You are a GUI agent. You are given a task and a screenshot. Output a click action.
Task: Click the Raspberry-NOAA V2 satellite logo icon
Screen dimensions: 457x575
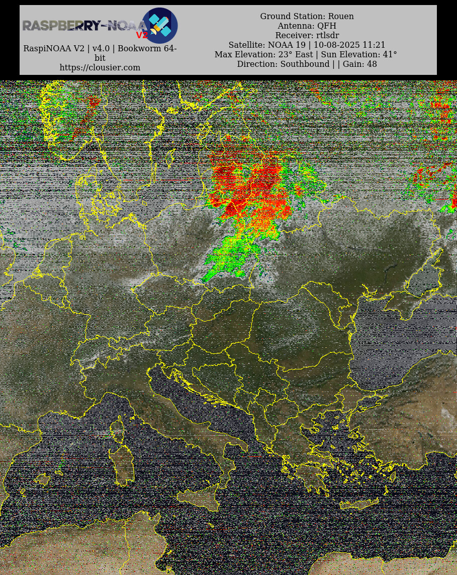click(x=160, y=26)
